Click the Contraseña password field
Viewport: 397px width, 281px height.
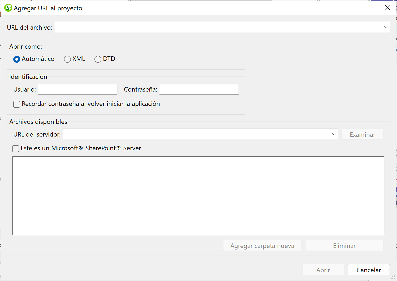pyautogui.click(x=199, y=90)
